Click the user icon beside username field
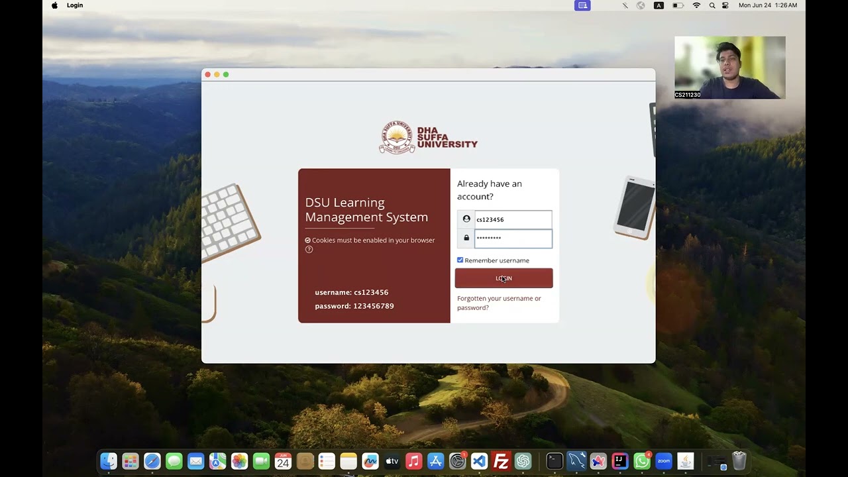848x477 pixels. [x=466, y=219]
